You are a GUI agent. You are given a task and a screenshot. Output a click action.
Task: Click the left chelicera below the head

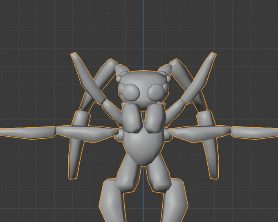pos(132,118)
